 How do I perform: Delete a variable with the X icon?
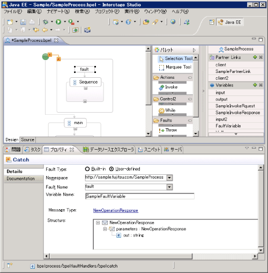point(261,85)
